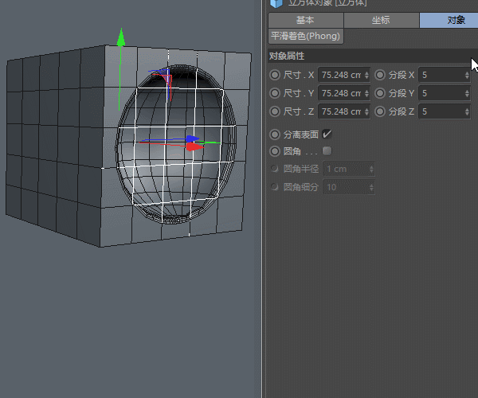Toggle the 尺寸 . Y animation dot
The width and height of the screenshot is (478, 398).
pyautogui.click(x=275, y=93)
